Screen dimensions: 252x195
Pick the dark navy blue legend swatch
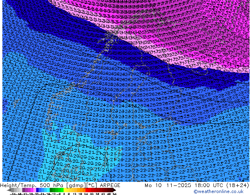(37, 190)
